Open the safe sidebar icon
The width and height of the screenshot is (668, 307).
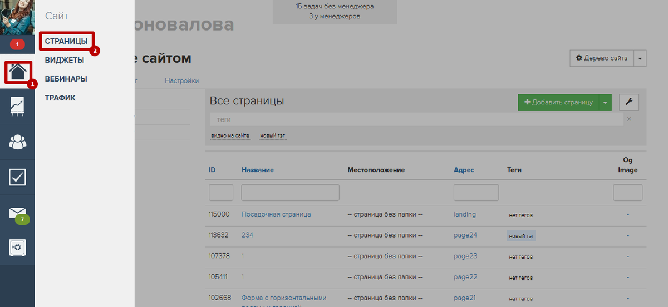click(17, 247)
